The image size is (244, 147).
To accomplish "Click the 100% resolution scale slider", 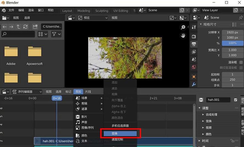I will (232, 43).
